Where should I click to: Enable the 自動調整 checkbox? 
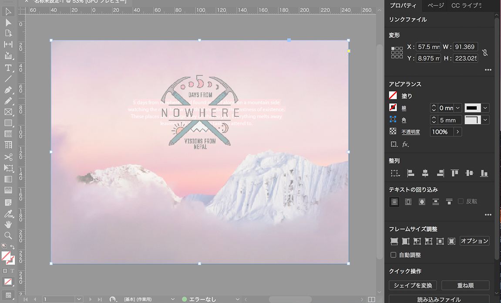(x=393, y=255)
